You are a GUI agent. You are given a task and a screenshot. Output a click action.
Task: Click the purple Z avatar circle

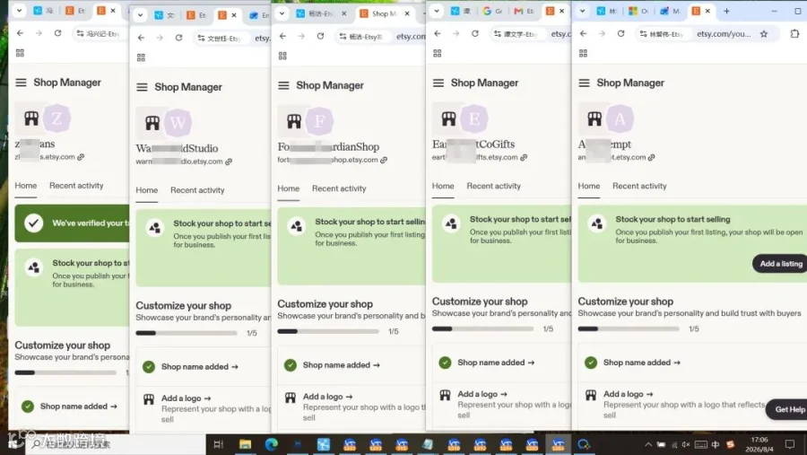[x=56, y=118]
